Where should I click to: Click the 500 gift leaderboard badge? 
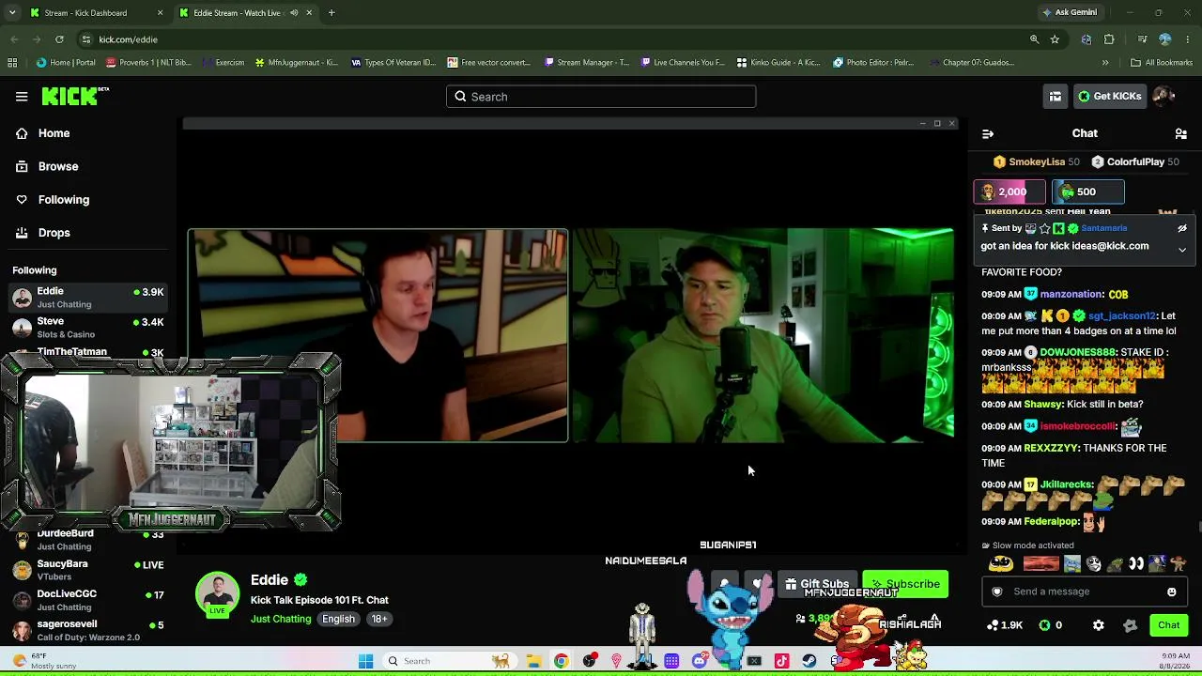1087,192
